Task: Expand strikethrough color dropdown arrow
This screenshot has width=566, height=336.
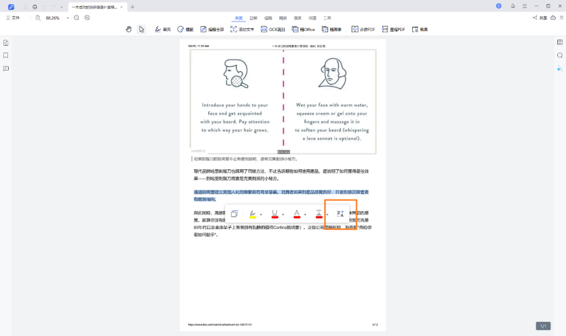Action: pyautogui.click(x=327, y=214)
